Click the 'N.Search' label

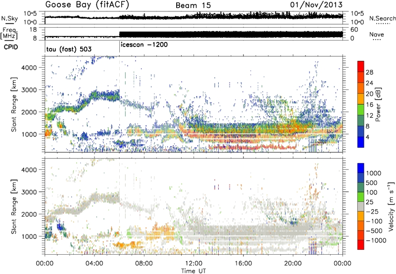click(382, 18)
